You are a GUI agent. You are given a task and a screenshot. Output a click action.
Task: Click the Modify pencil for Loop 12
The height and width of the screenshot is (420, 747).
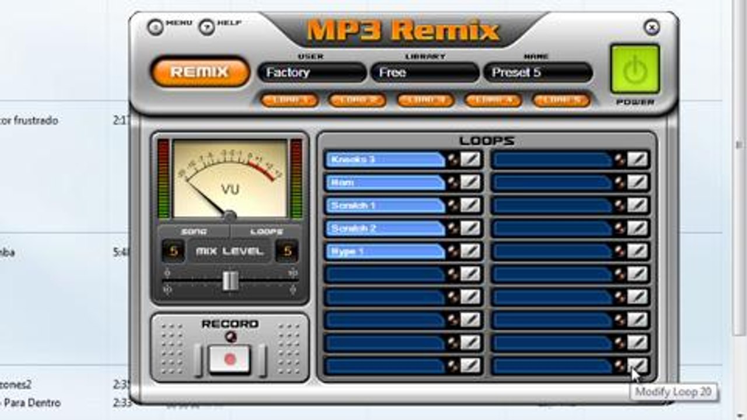638,183
